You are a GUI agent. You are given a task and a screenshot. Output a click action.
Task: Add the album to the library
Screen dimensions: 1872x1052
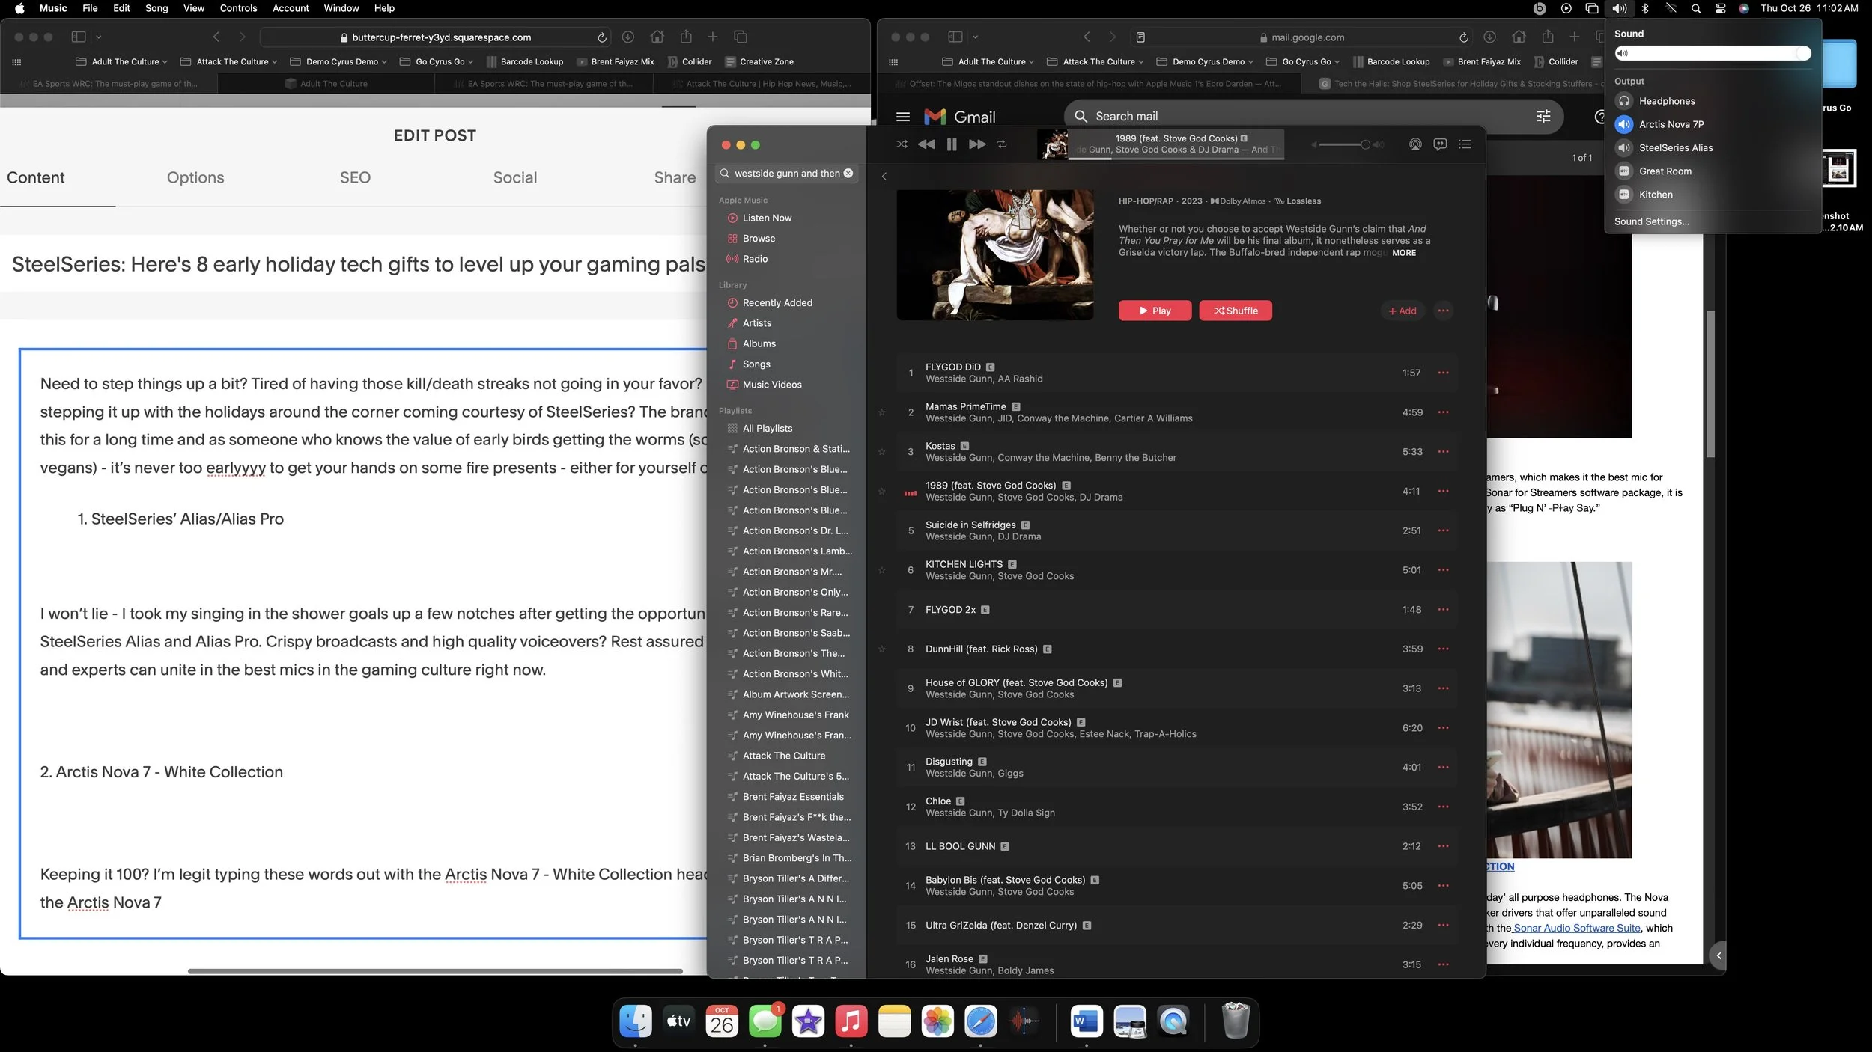(1403, 311)
